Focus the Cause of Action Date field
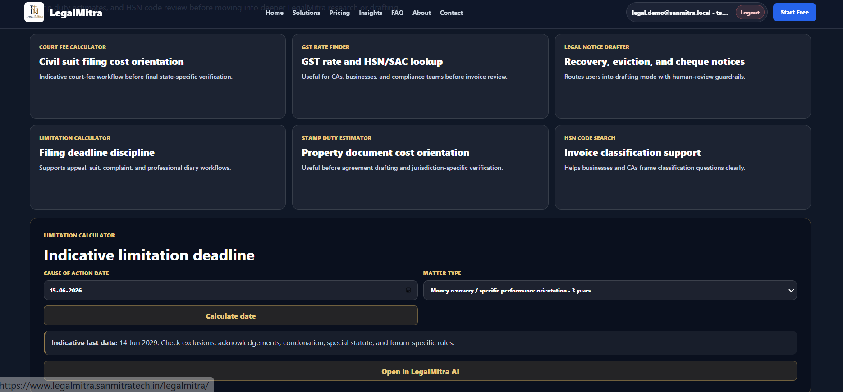Screen dimensions: 843x392 (231, 290)
